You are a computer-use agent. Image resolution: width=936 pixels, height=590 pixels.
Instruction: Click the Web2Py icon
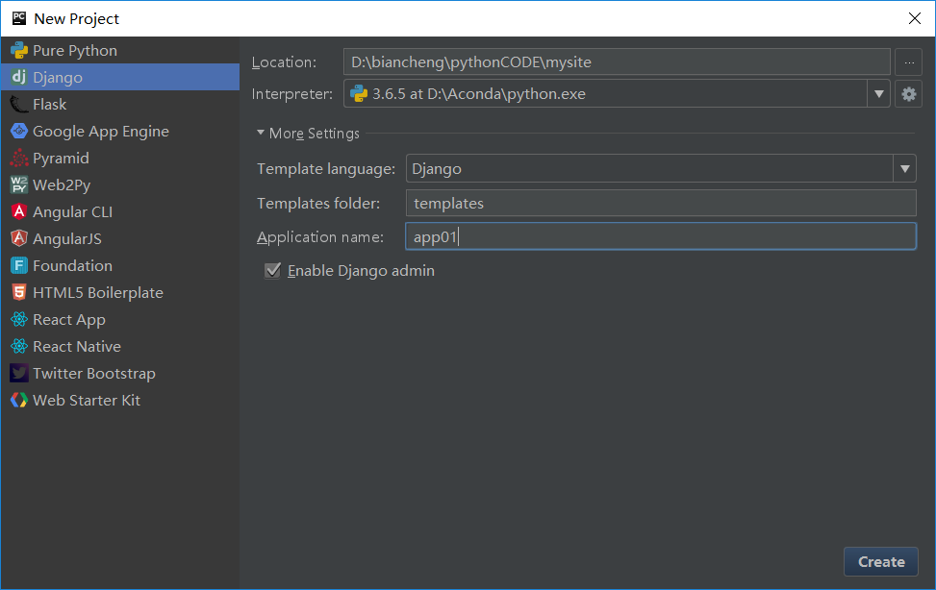click(x=19, y=184)
